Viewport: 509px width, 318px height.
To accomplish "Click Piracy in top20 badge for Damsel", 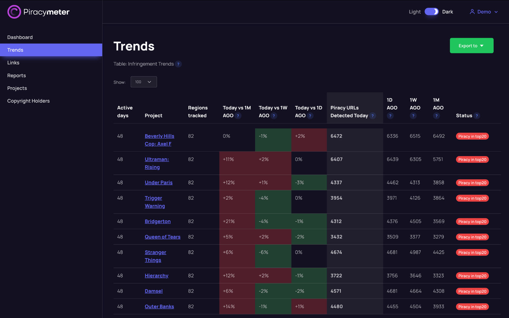I will [x=472, y=291].
